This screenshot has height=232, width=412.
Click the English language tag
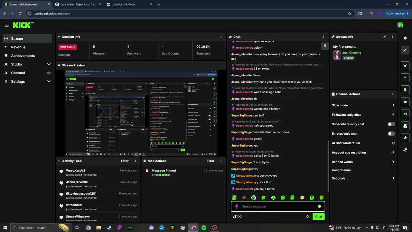click(x=348, y=58)
